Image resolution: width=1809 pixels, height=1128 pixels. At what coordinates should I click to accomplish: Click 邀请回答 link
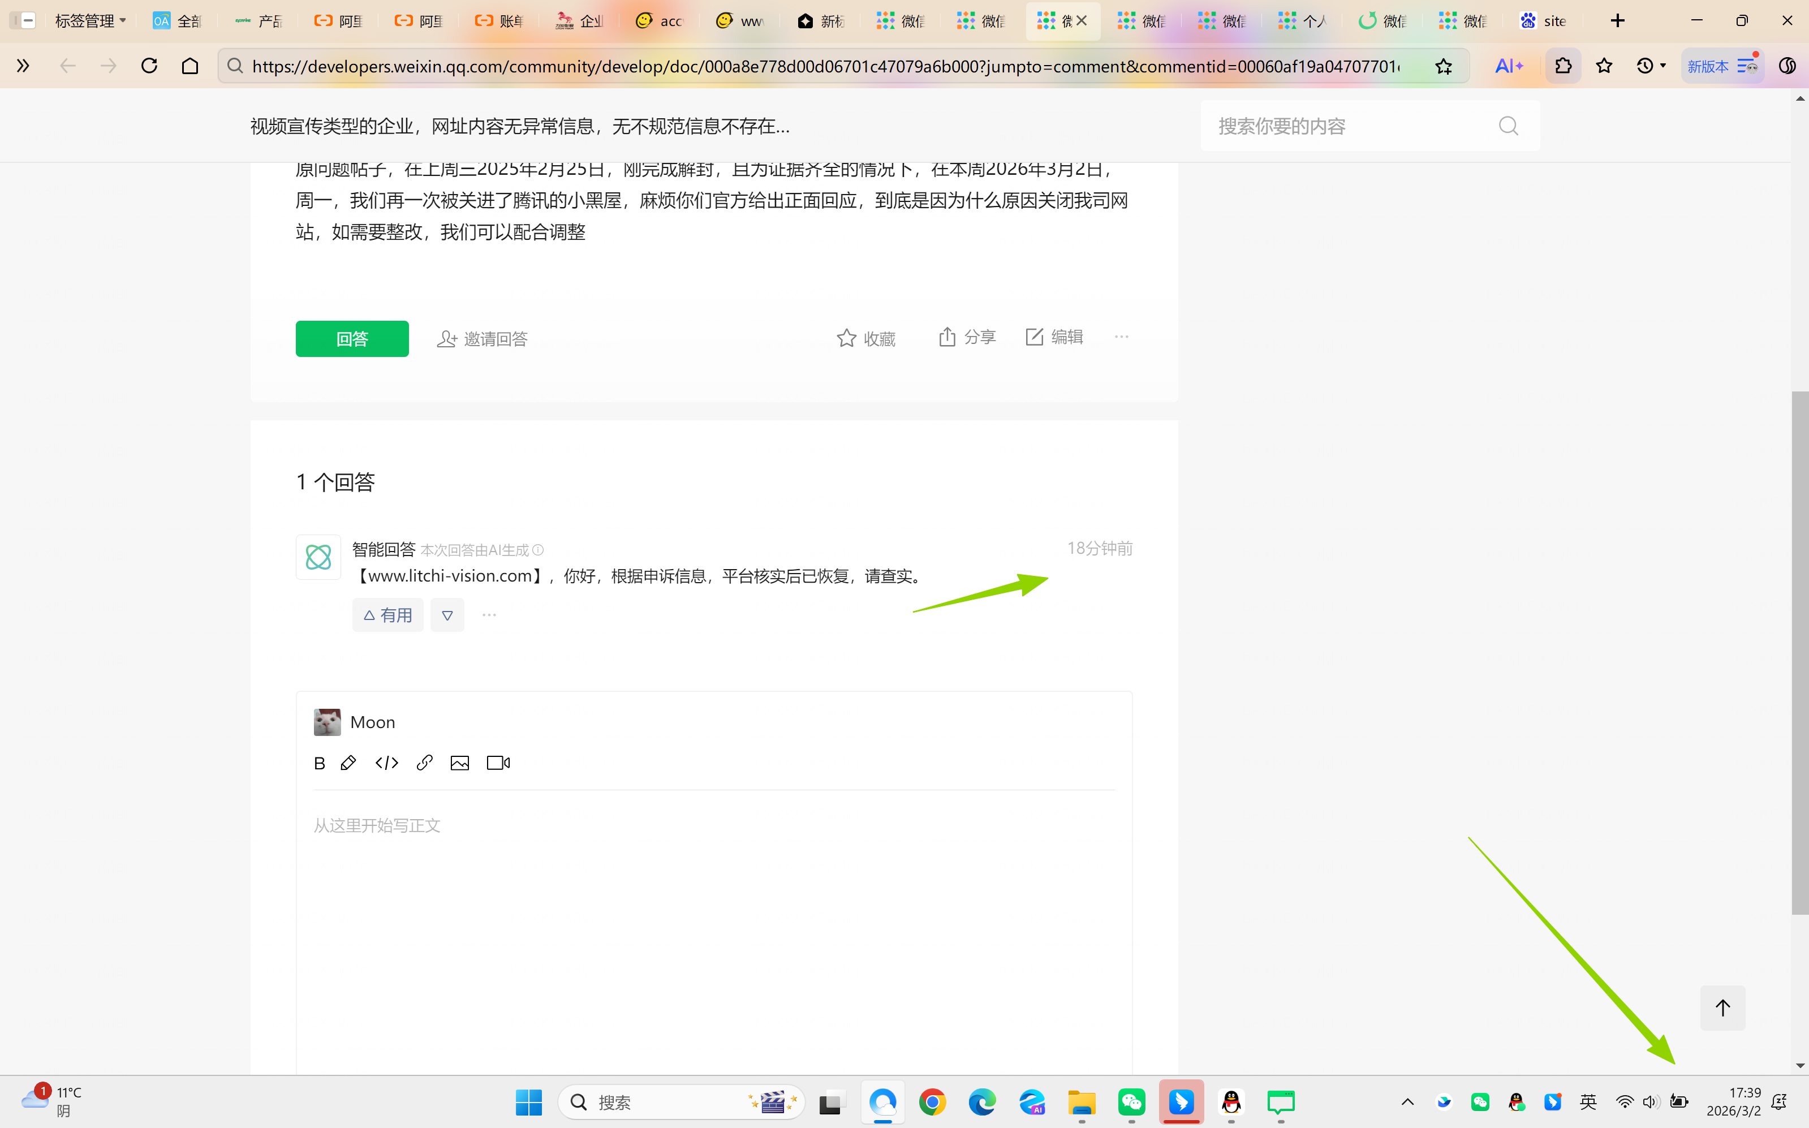(x=483, y=339)
